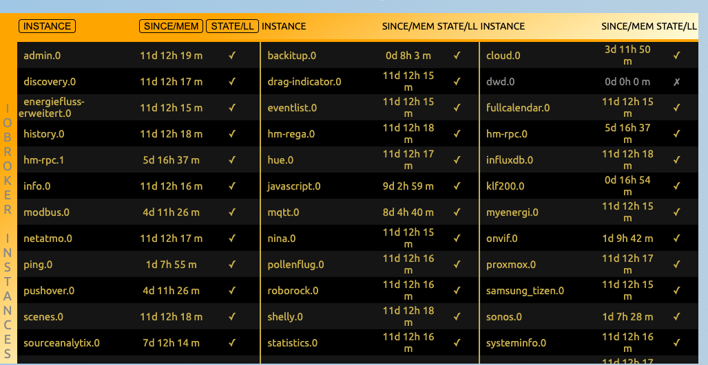Select the pushover.0 instance name

point(49,291)
